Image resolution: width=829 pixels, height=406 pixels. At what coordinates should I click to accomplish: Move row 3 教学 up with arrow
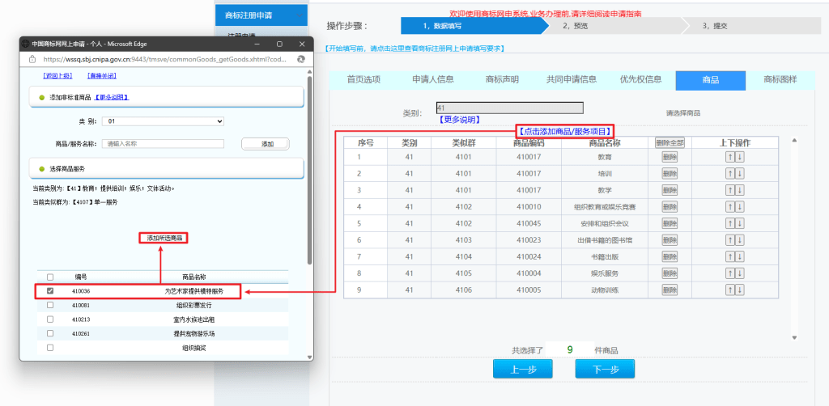(730, 190)
